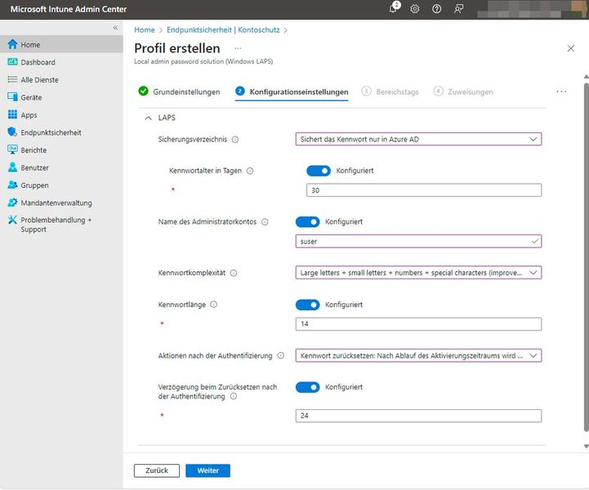Open Mandantenverwaltung in sidebar
Viewport: 589px width, 490px height.
click(56, 203)
